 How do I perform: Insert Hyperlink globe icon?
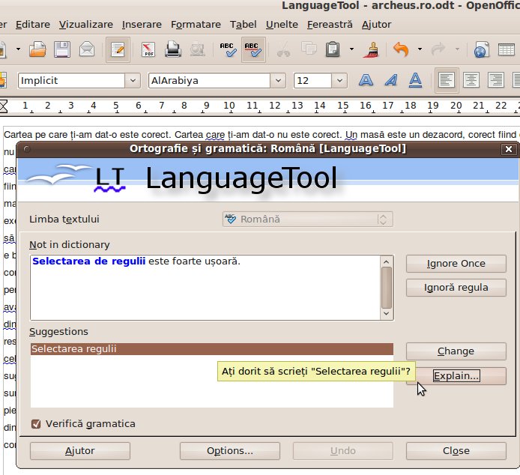click(x=481, y=49)
